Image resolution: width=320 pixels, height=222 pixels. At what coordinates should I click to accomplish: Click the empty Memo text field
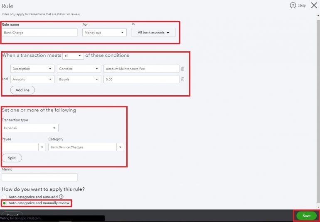[x=39, y=177]
